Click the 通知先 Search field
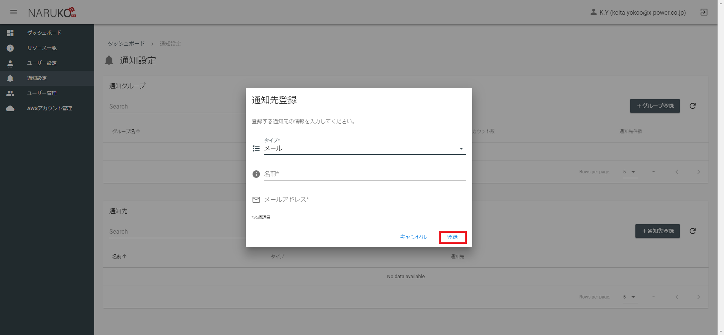724x335 pixels. 177,232
